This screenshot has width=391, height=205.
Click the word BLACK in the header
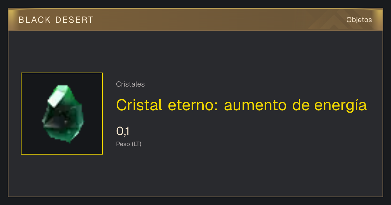click(x=35, y=20)
